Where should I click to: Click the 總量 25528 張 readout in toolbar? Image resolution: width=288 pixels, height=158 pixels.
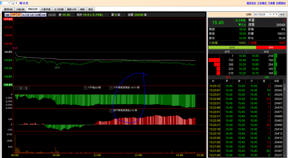pos(137,15)
